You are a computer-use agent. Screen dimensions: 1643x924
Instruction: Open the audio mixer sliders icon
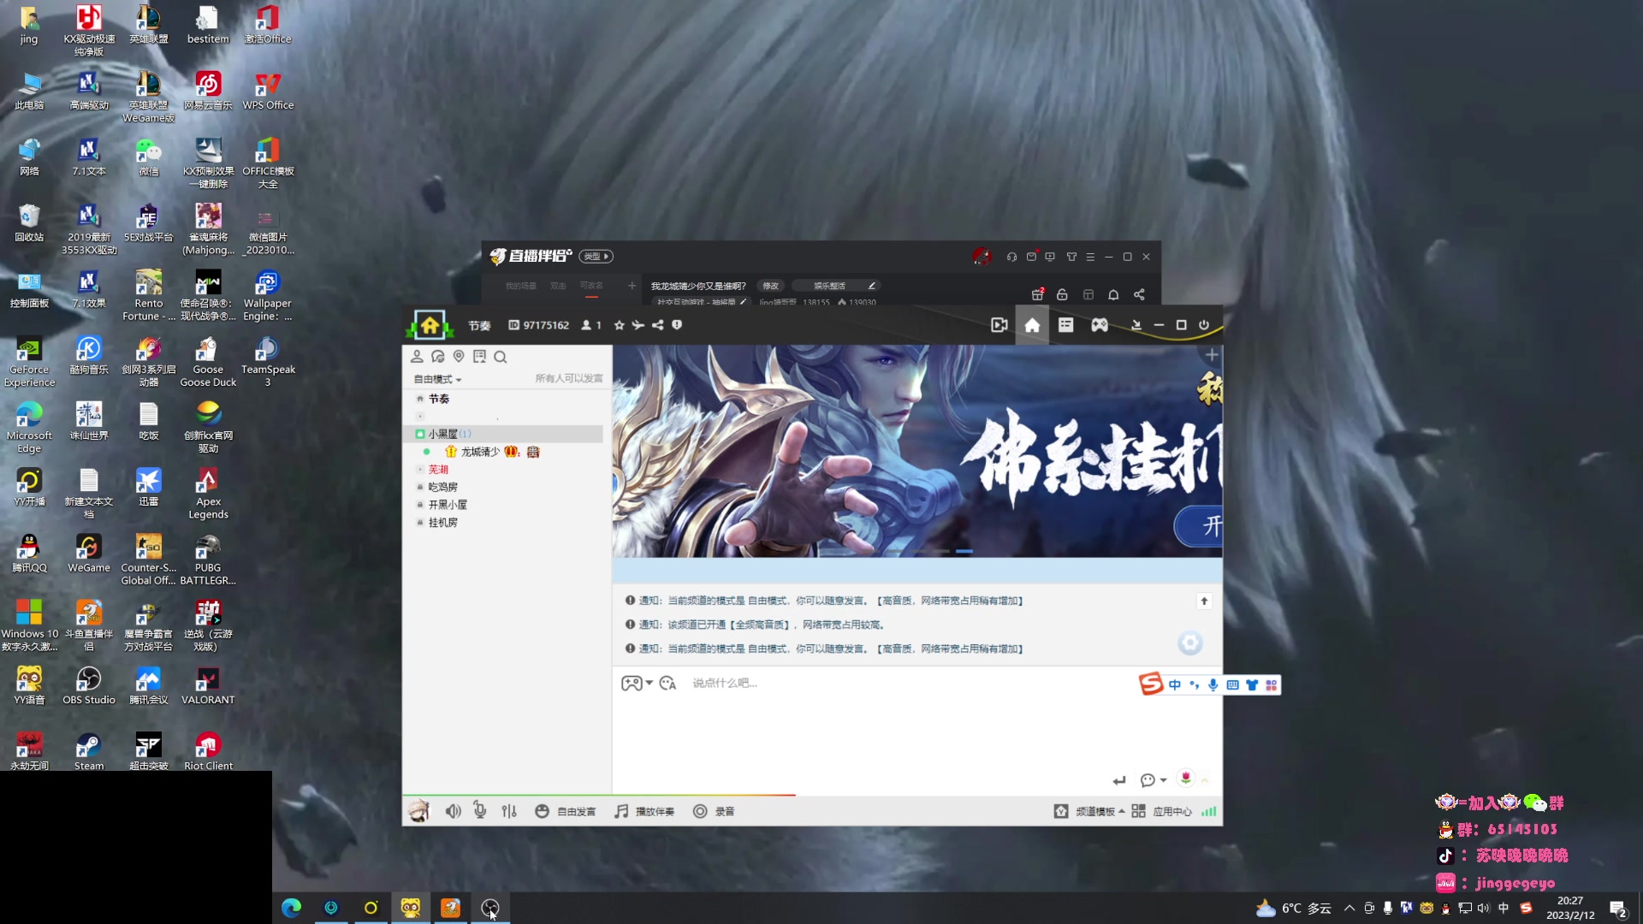509,811
